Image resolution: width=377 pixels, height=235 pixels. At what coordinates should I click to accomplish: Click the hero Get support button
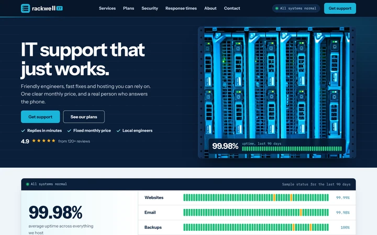click(40, 117)
